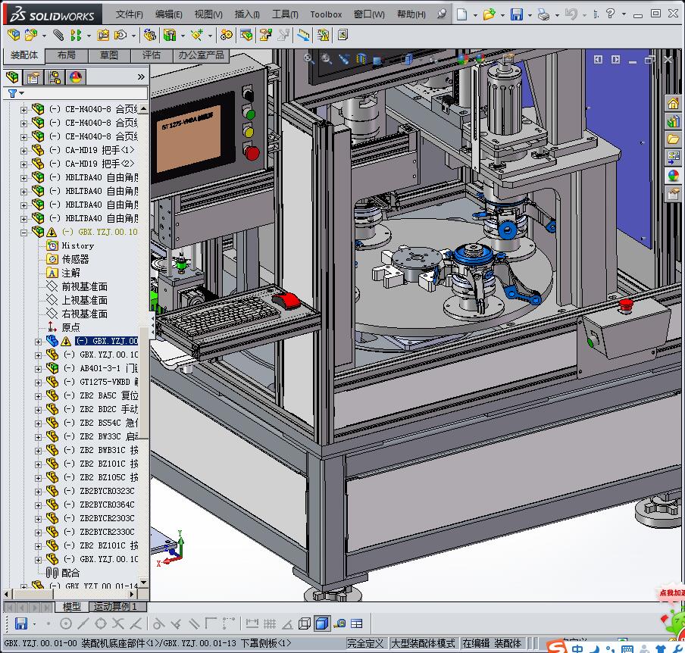Open the 插入(I) menu
This screenshot has height=653, width=685.
point(247,14)
